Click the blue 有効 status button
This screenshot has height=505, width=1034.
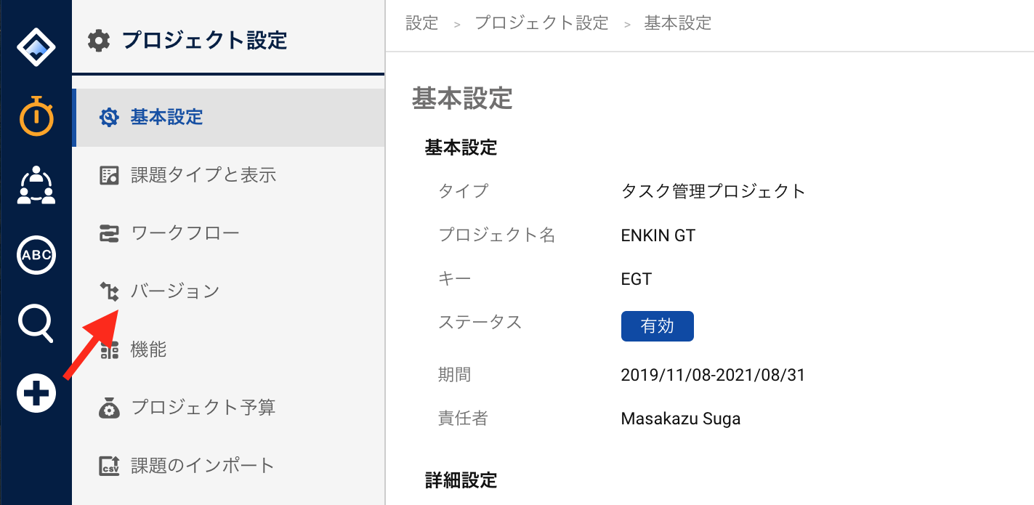[657, 326]
